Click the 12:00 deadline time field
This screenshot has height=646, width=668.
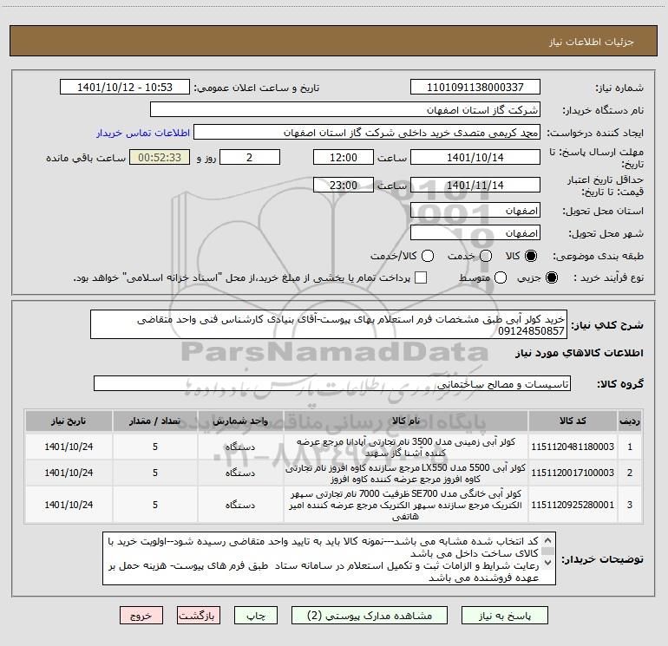[x=344, y=157]
